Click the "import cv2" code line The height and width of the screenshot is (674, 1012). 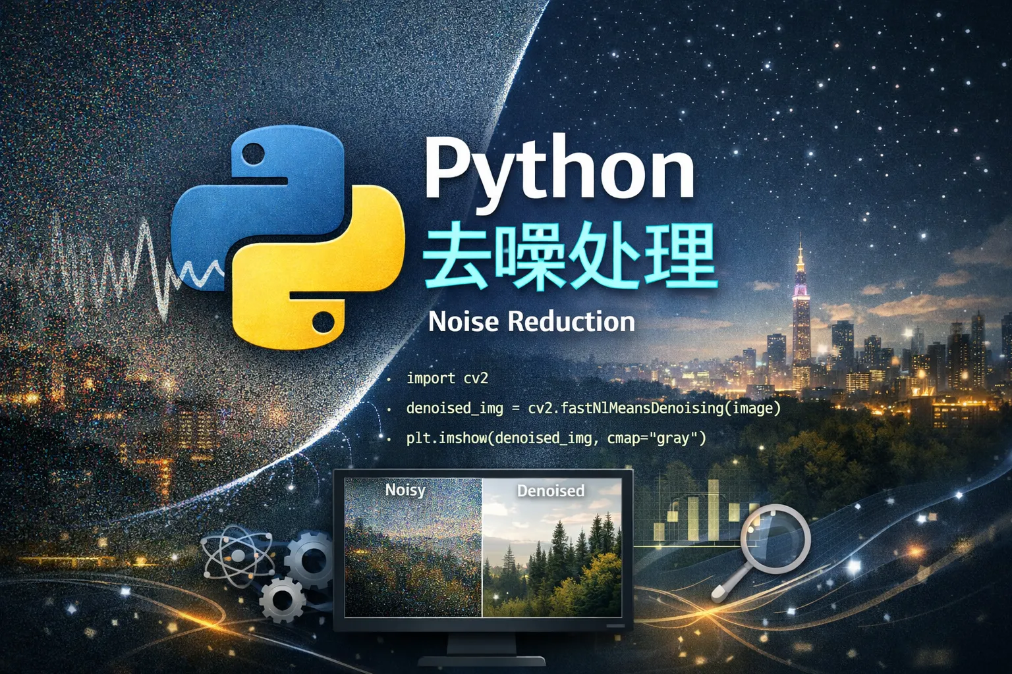447,378
